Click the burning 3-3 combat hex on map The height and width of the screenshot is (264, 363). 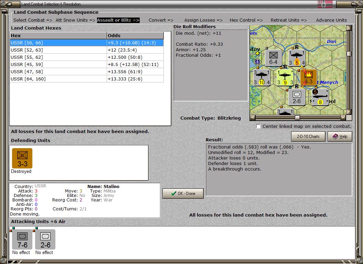[x=308, y=77]
